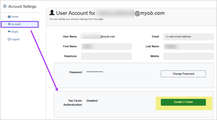
Task: Click the user silhouette icon in header
Action: tap(52, 13)
